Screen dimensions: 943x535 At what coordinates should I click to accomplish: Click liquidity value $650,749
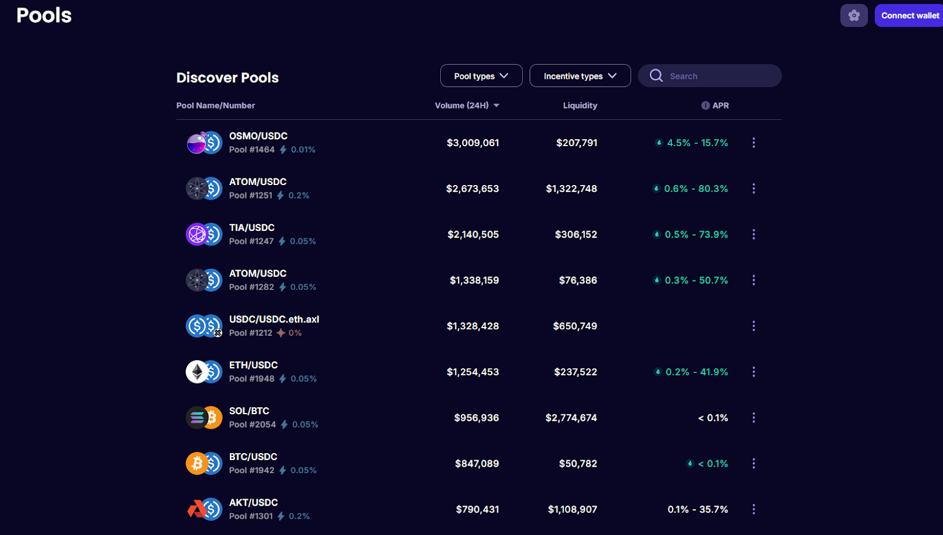tap(575, 326)
